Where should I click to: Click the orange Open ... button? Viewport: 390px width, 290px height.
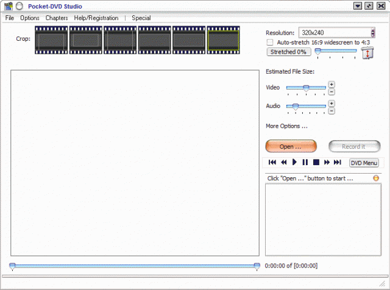(291, 146)
